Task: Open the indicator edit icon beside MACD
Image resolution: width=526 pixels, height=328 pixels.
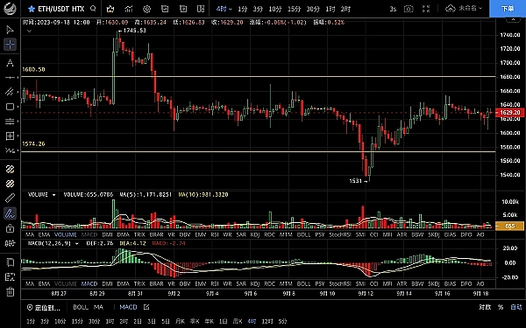Action: (146, 307)
